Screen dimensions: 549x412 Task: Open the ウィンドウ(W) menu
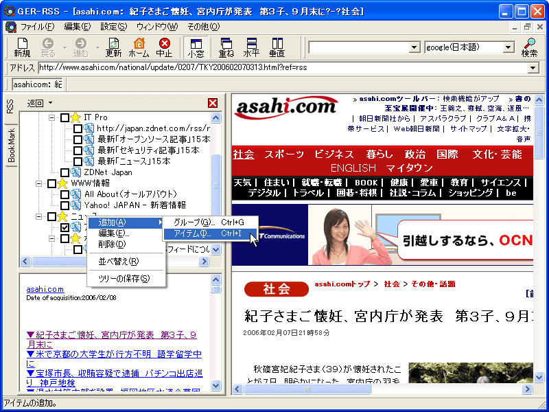click(157, 27)
